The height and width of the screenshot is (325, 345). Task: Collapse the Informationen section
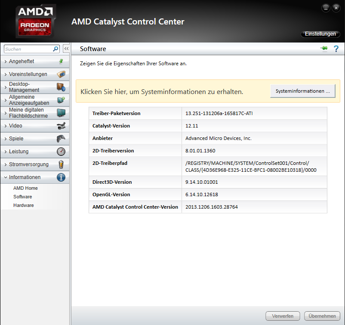[6, 177]
